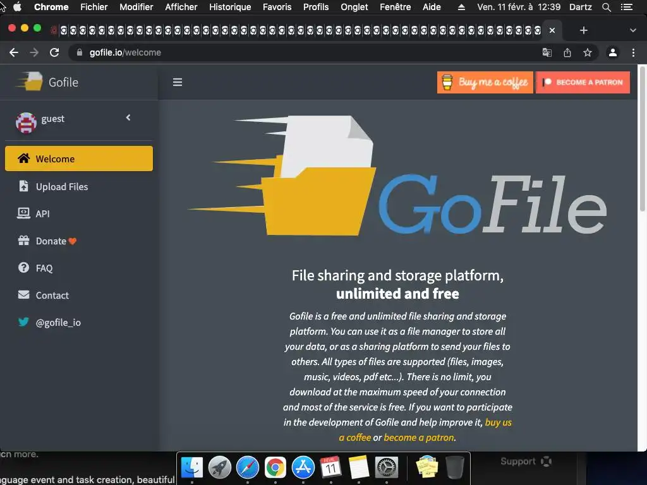647x485 pixels.
Task: Click the Dartz user name in menu bar
Action: (x=580, y=7)
